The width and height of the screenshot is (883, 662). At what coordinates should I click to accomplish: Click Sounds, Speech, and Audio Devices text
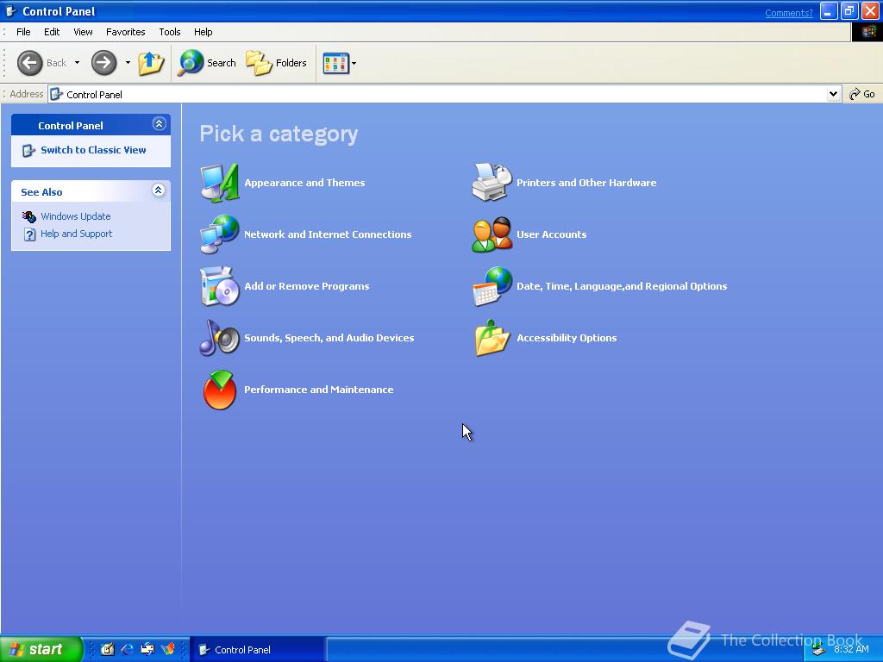(x=329, y=338)
